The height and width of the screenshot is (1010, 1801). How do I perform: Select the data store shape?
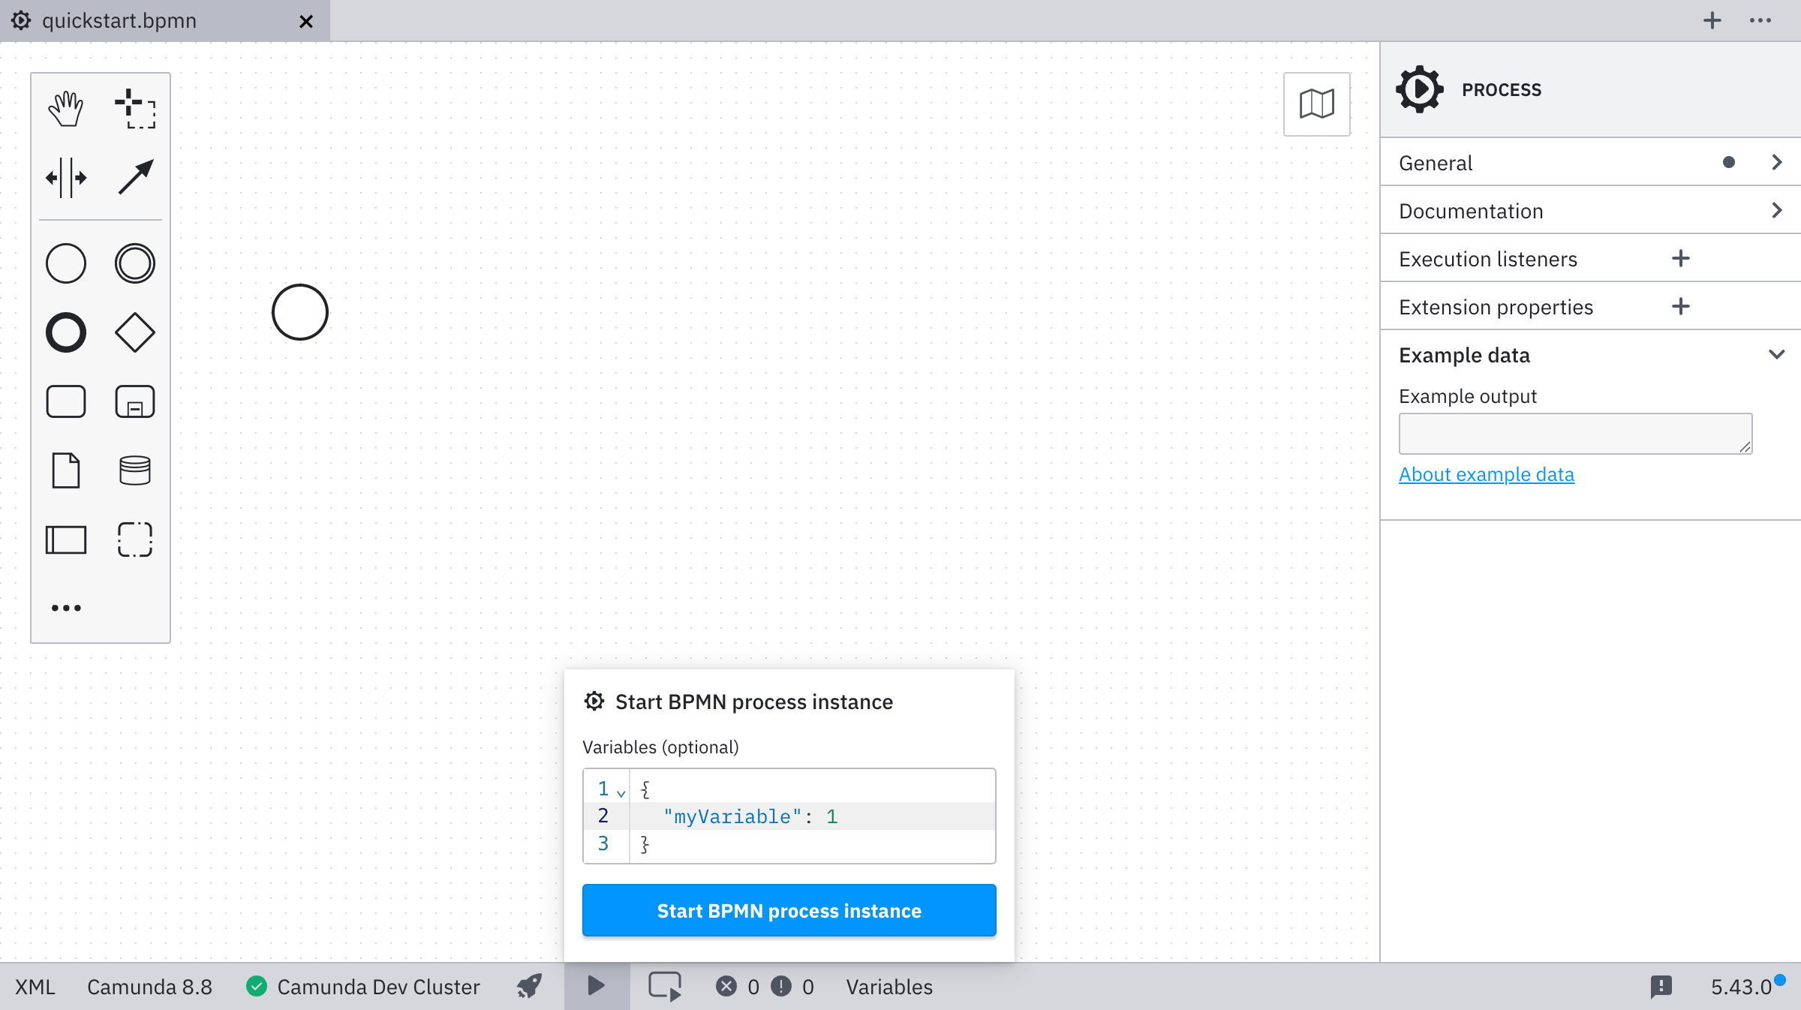pyautogui.click(x=134, y=470)
